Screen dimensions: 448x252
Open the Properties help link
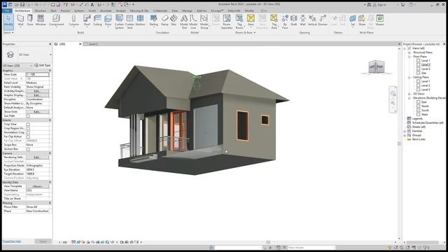click(12, 241)
